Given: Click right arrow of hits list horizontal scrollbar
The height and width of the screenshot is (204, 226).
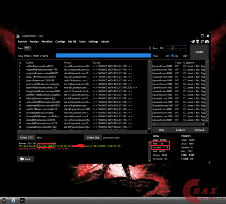Looking at the screenshot, I should click(x=204, y=124).
